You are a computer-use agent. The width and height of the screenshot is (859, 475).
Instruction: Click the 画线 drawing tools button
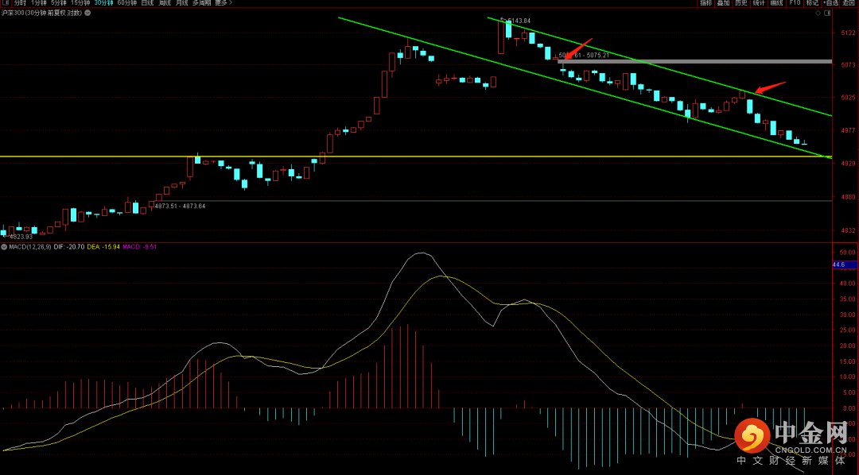point(776,3)
